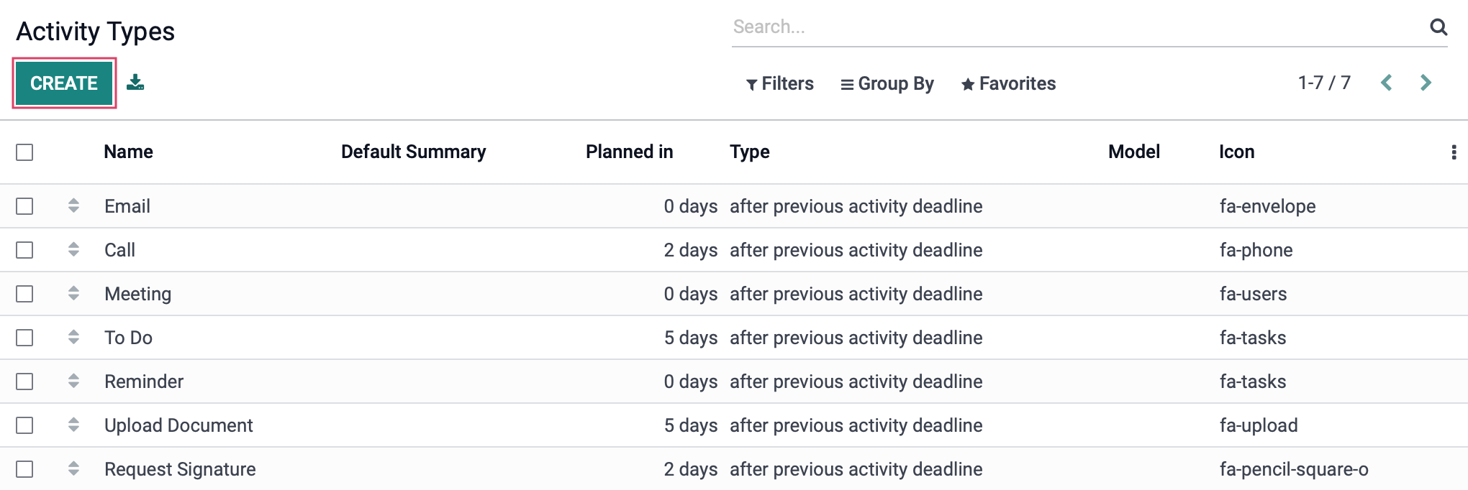Click fa-tasks in the Reminder row
This screenshot has width=1468, height=490.
1253,382
